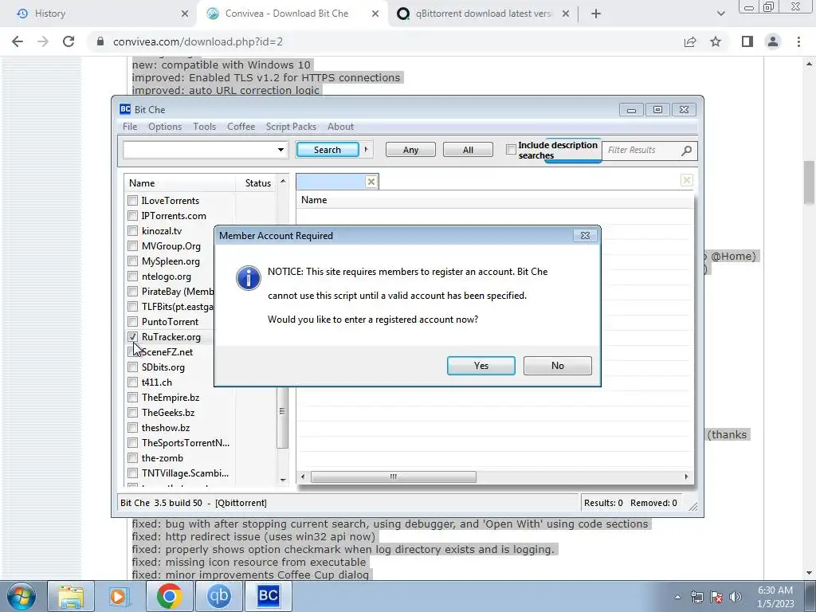Click the results horizontal scrollbar thumb
The image size is (816, 612).
(394, 477)
